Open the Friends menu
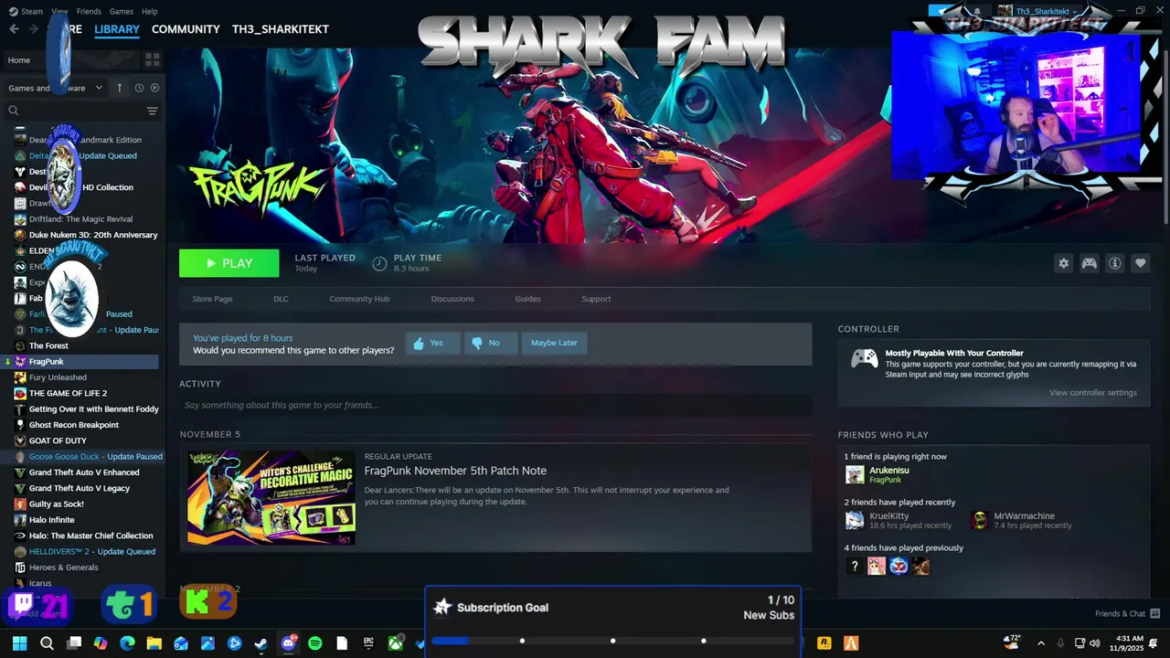 89,11
